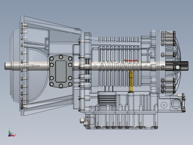Screen dimensions: 193x145
Task: Select the embossed Allison text on the housing
Action: click(x=120, y=66)
